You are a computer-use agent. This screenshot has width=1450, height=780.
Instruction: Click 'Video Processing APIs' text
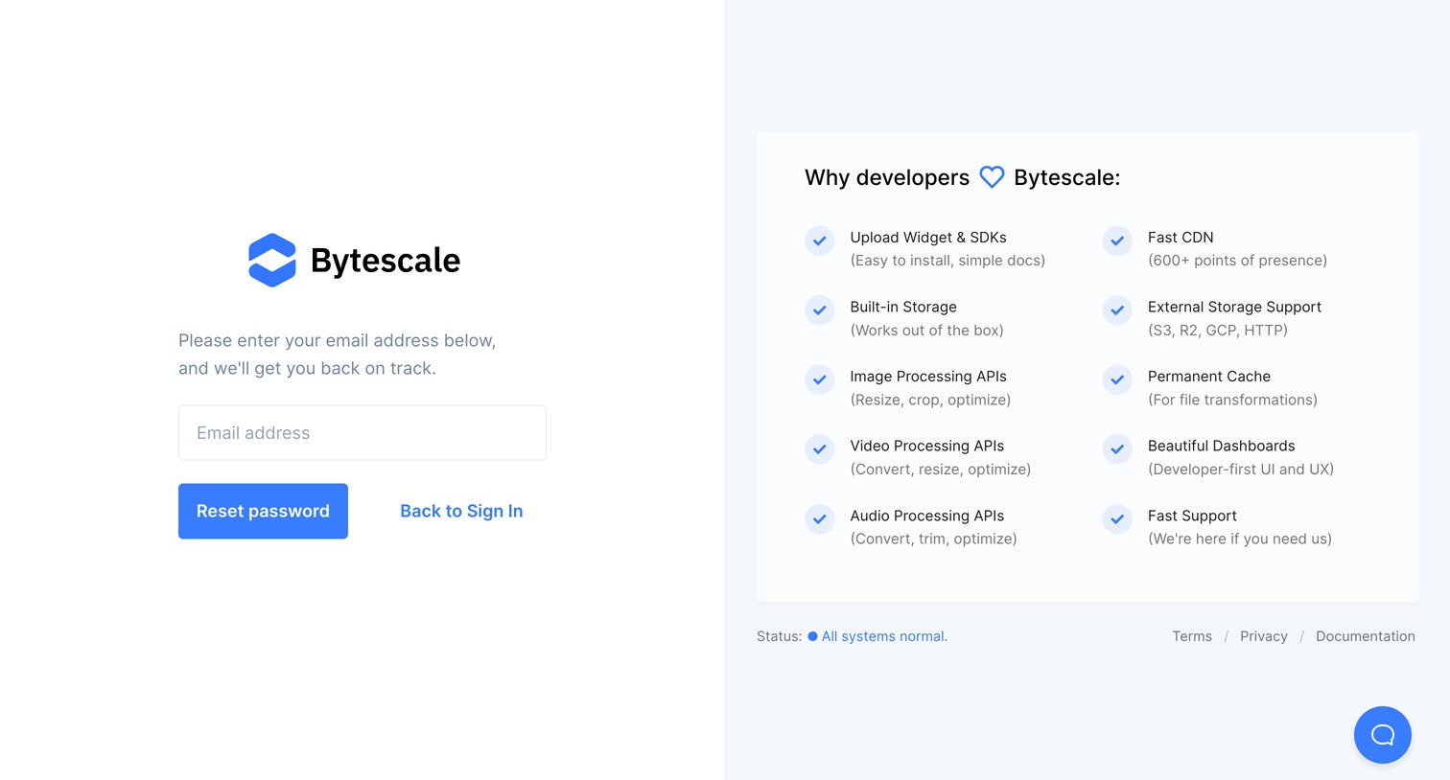[x=927, y=446]
